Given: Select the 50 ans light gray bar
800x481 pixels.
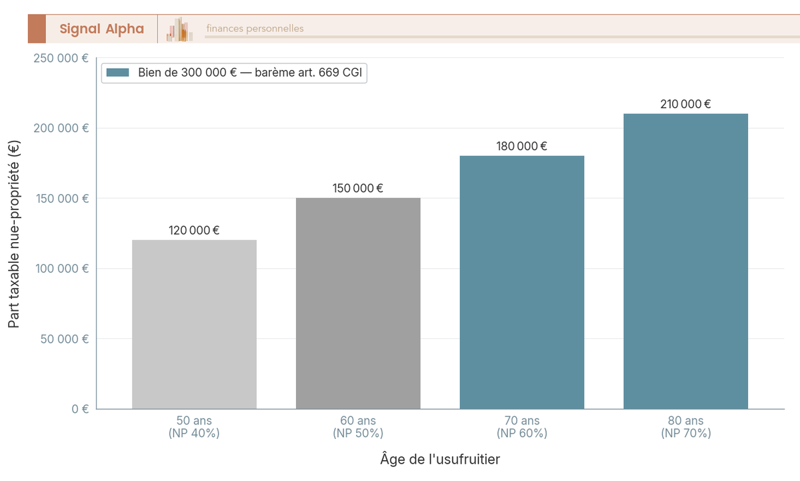Looking at the screenshot, I should tap(194, 324).
